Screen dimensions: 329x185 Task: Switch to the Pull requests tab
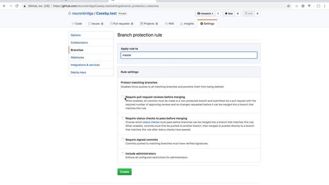pos(122,24)
